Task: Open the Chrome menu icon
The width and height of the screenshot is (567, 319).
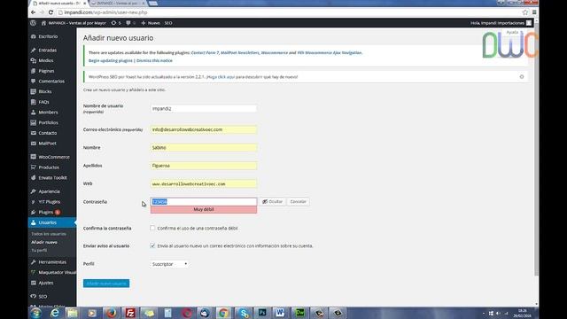Action: [x=534, y=12]
